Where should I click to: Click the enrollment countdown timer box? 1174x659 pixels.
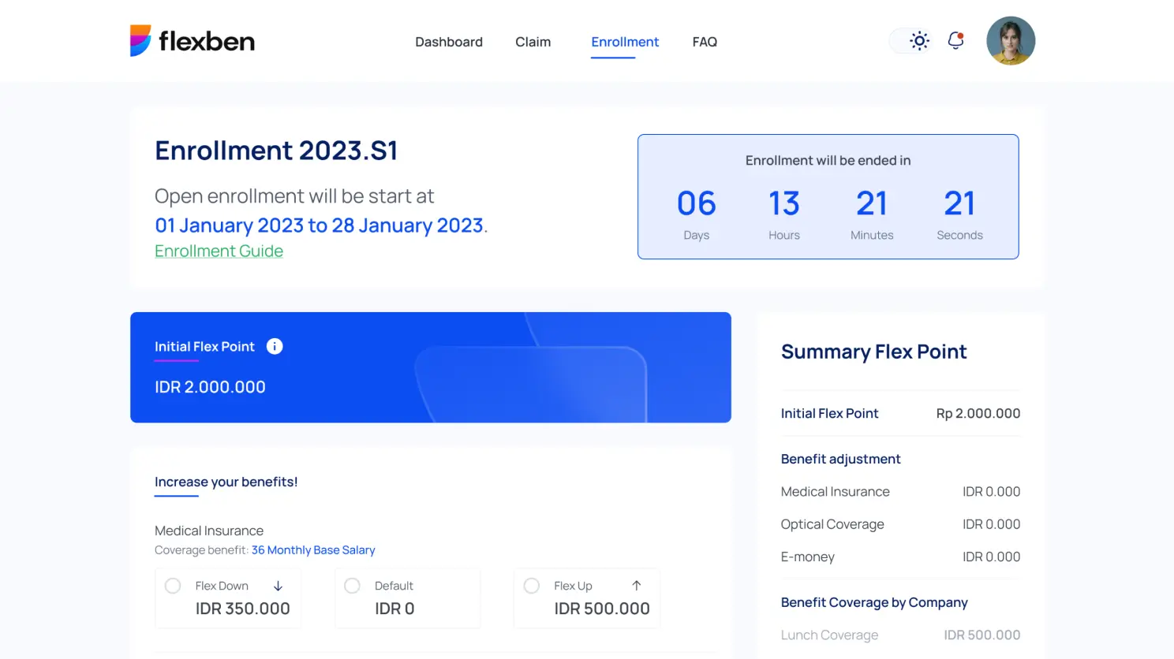828,196
